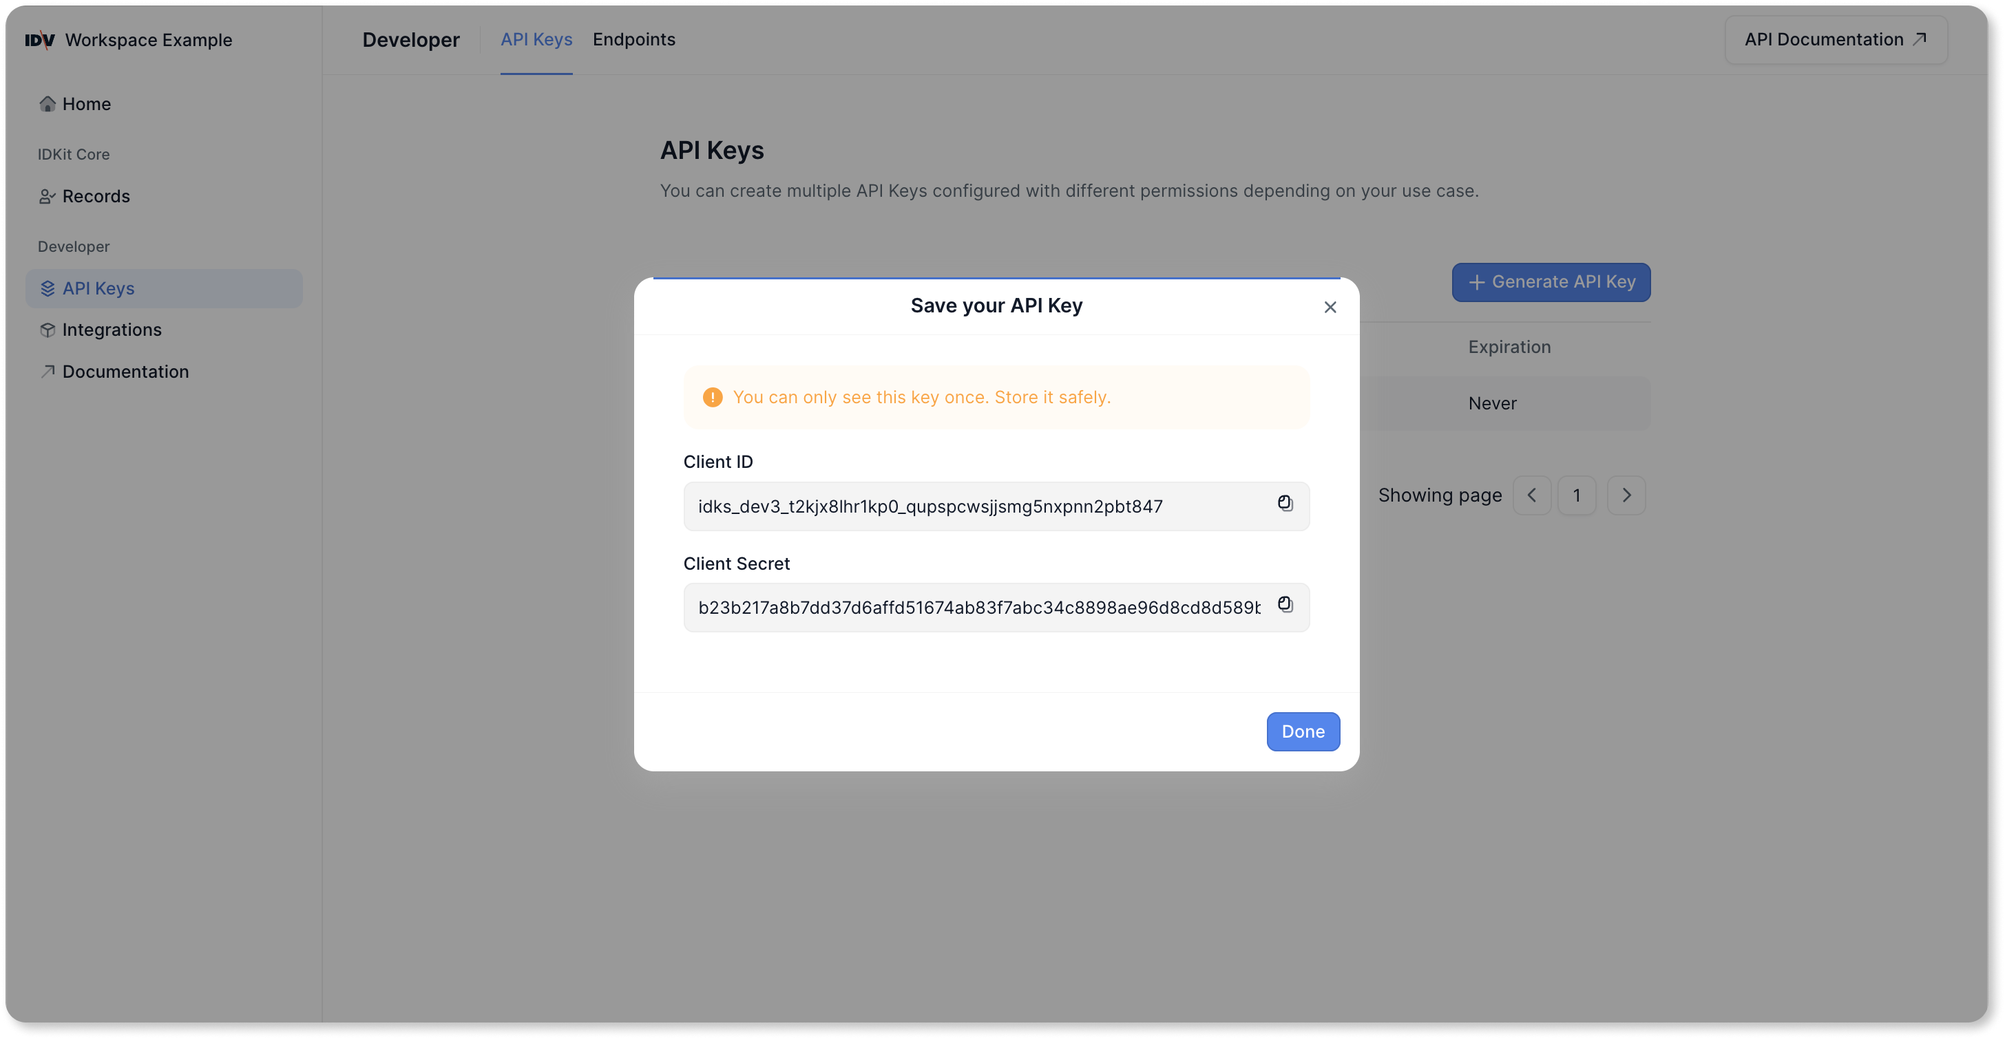Select the API Keys tab
This screenshot has width=2005, height=1039.
[x=536, y=39]
